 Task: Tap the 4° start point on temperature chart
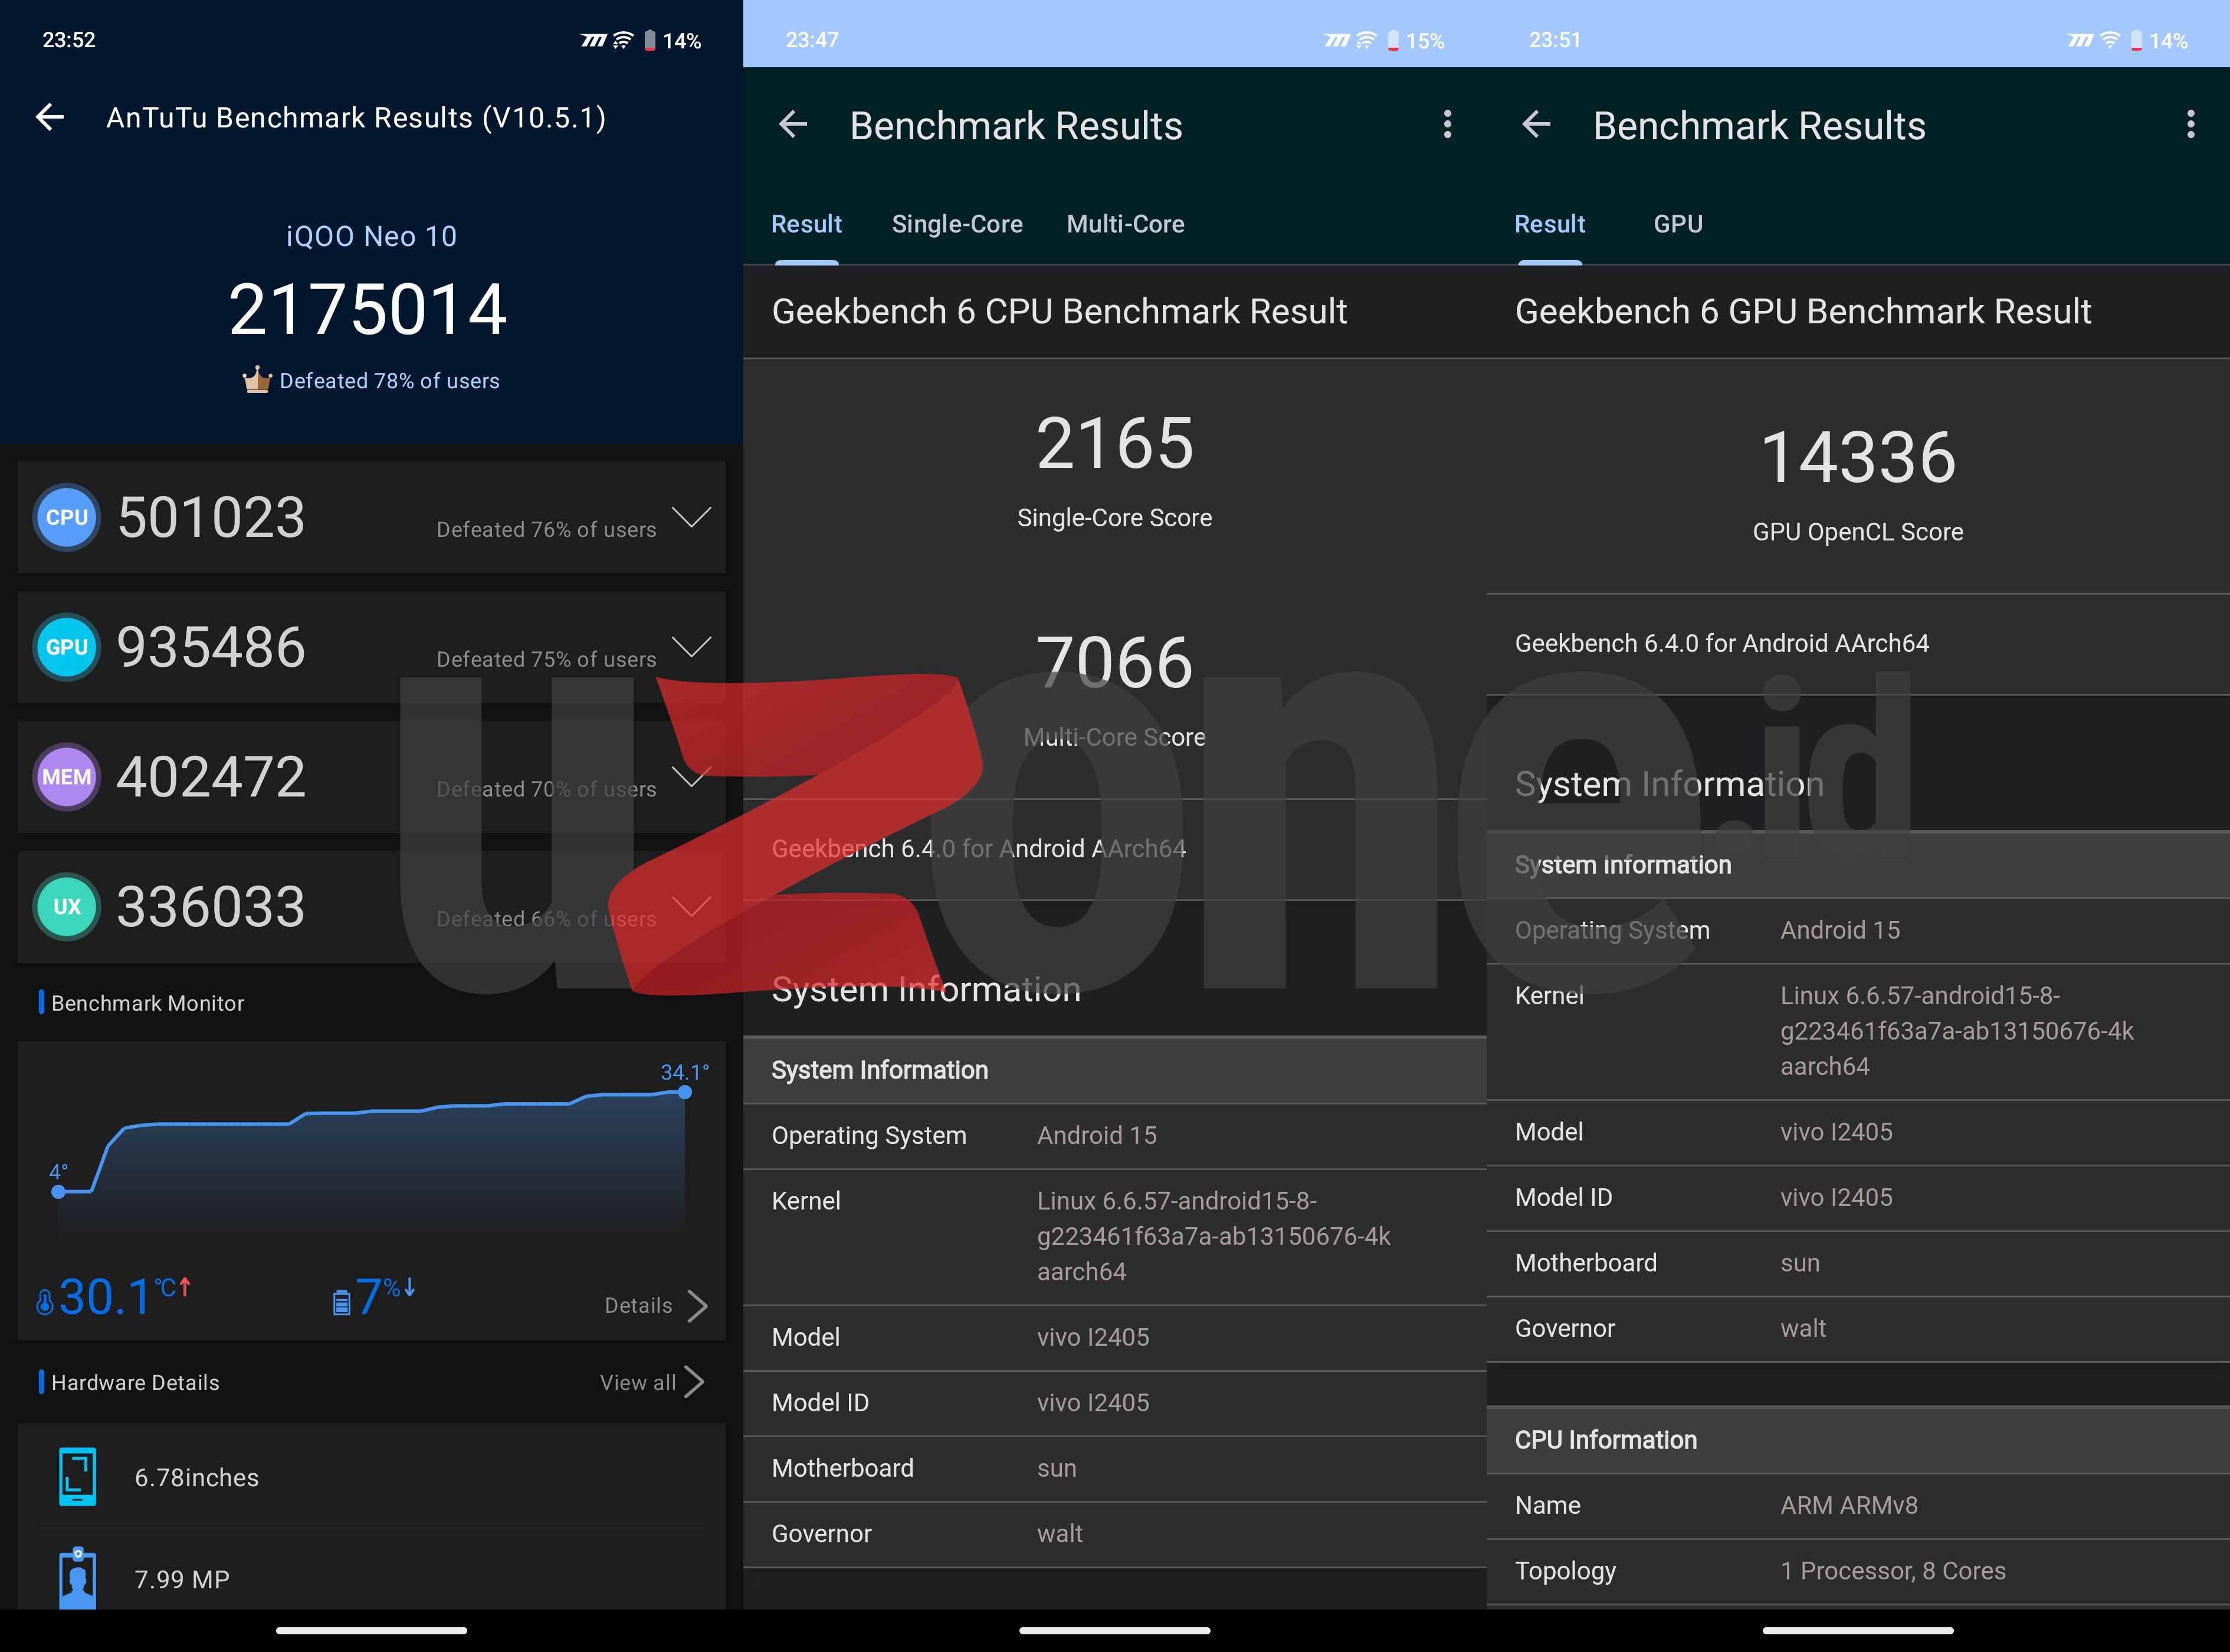click(59, 1191)
